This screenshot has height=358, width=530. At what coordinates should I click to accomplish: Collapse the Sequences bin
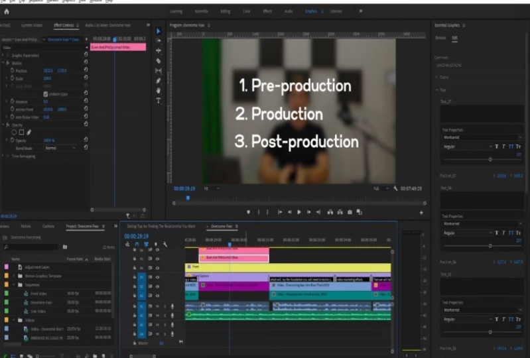(14, 284)
